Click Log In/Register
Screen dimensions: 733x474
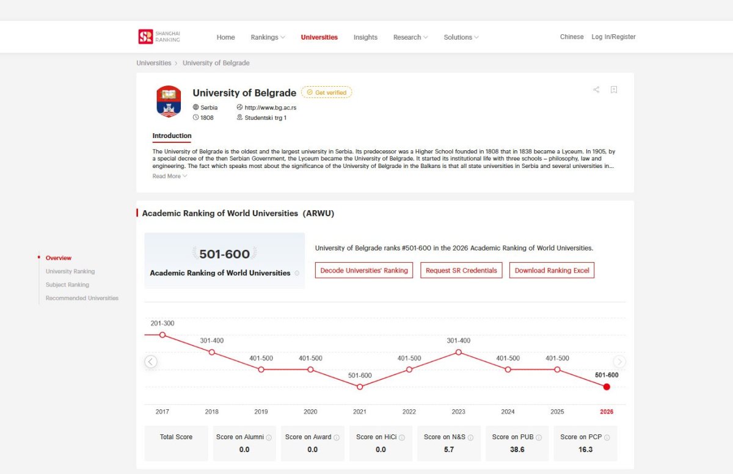coord(613,37)
